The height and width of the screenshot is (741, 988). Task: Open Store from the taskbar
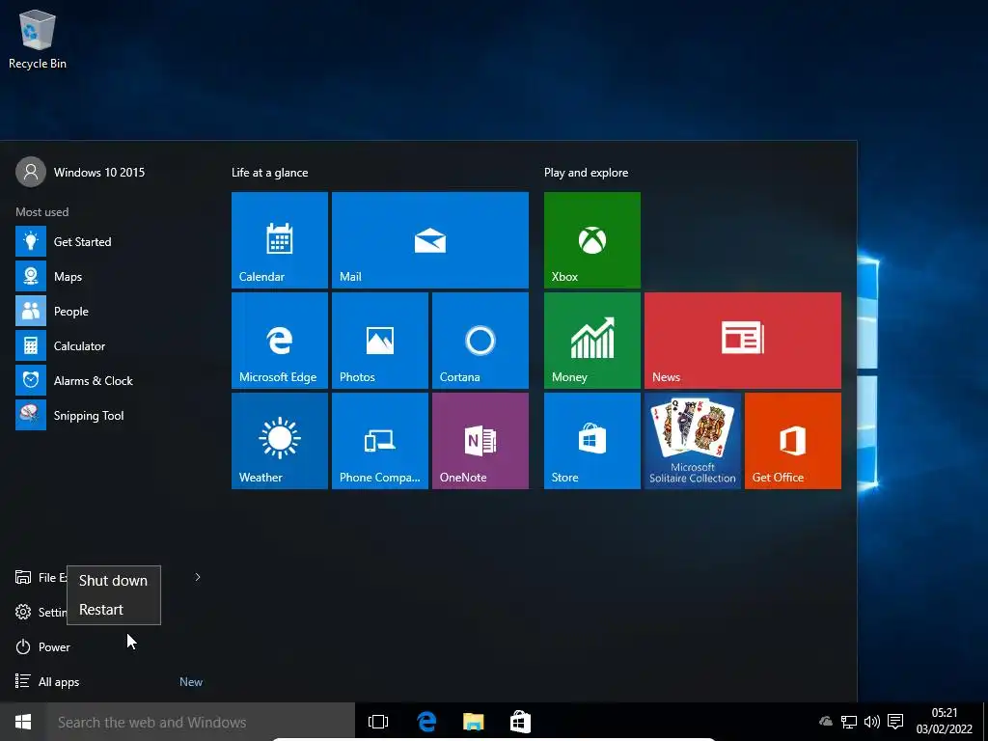click(x=520, y=722)
